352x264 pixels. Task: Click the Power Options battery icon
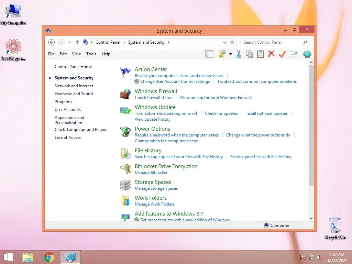coord(125,132)
